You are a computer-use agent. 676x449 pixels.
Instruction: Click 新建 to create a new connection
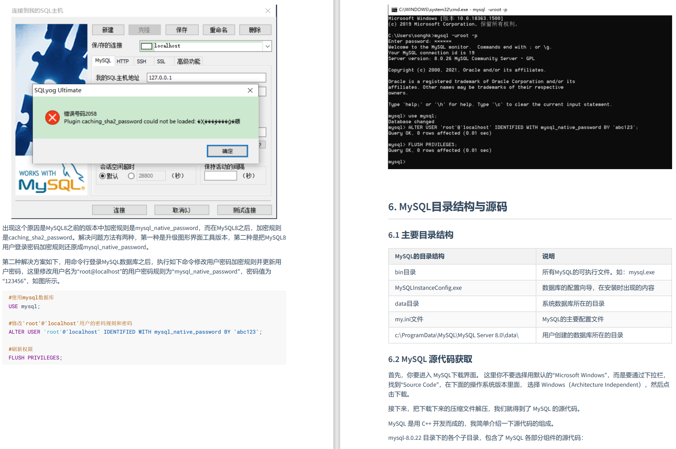pyautogui.click(x=108, y=30)
